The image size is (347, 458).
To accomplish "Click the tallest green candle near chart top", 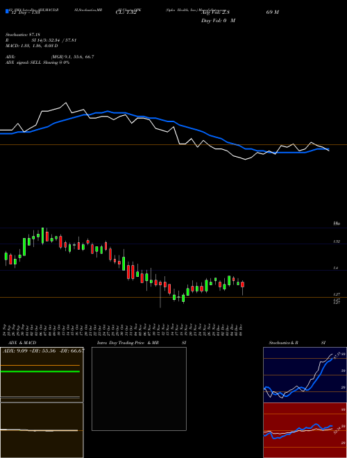I will [x=42, y=236].
